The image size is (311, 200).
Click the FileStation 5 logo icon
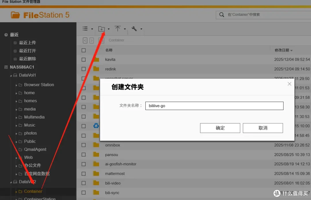tap(15, 15)
